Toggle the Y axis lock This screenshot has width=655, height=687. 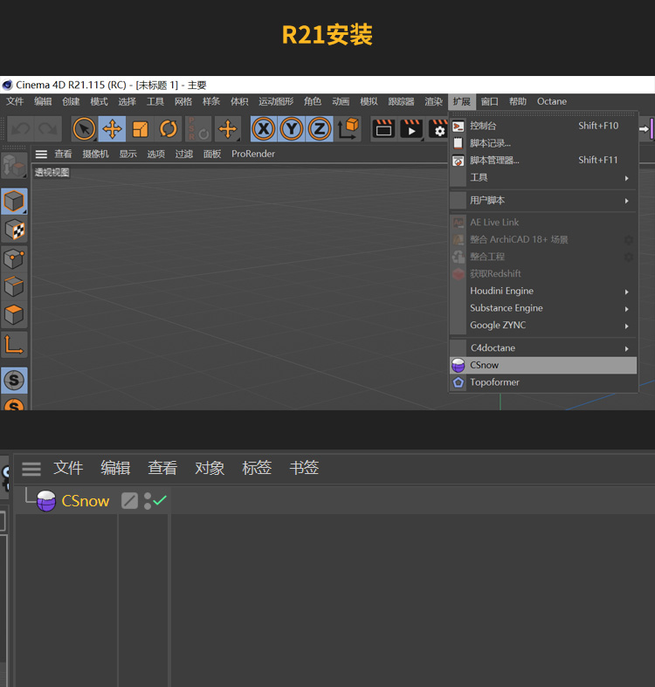(292, 129)
